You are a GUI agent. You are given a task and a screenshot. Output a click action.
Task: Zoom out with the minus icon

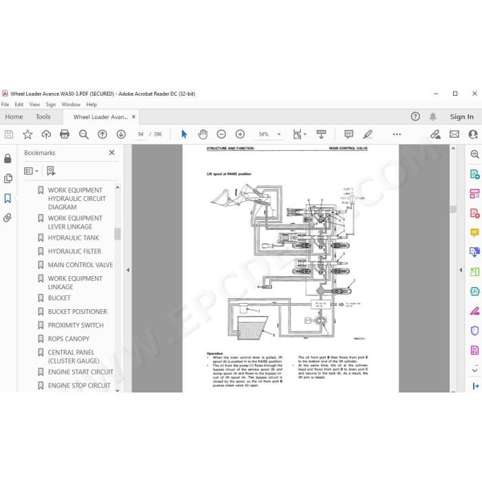point(221,134)
